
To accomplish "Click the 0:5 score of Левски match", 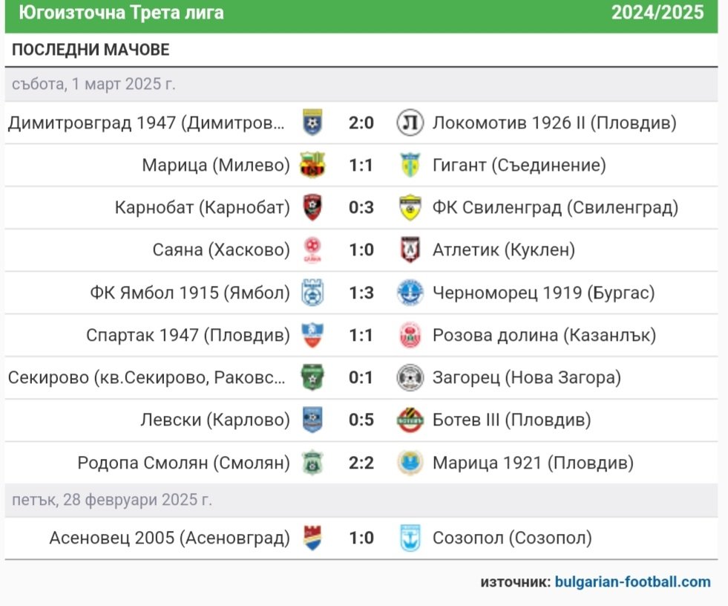I will tap(361, 420).
